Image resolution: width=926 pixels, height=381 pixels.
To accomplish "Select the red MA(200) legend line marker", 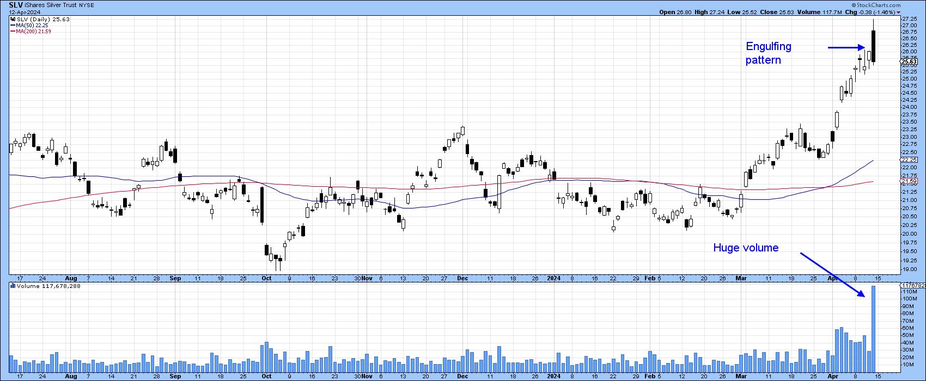I will click(13, 31).
